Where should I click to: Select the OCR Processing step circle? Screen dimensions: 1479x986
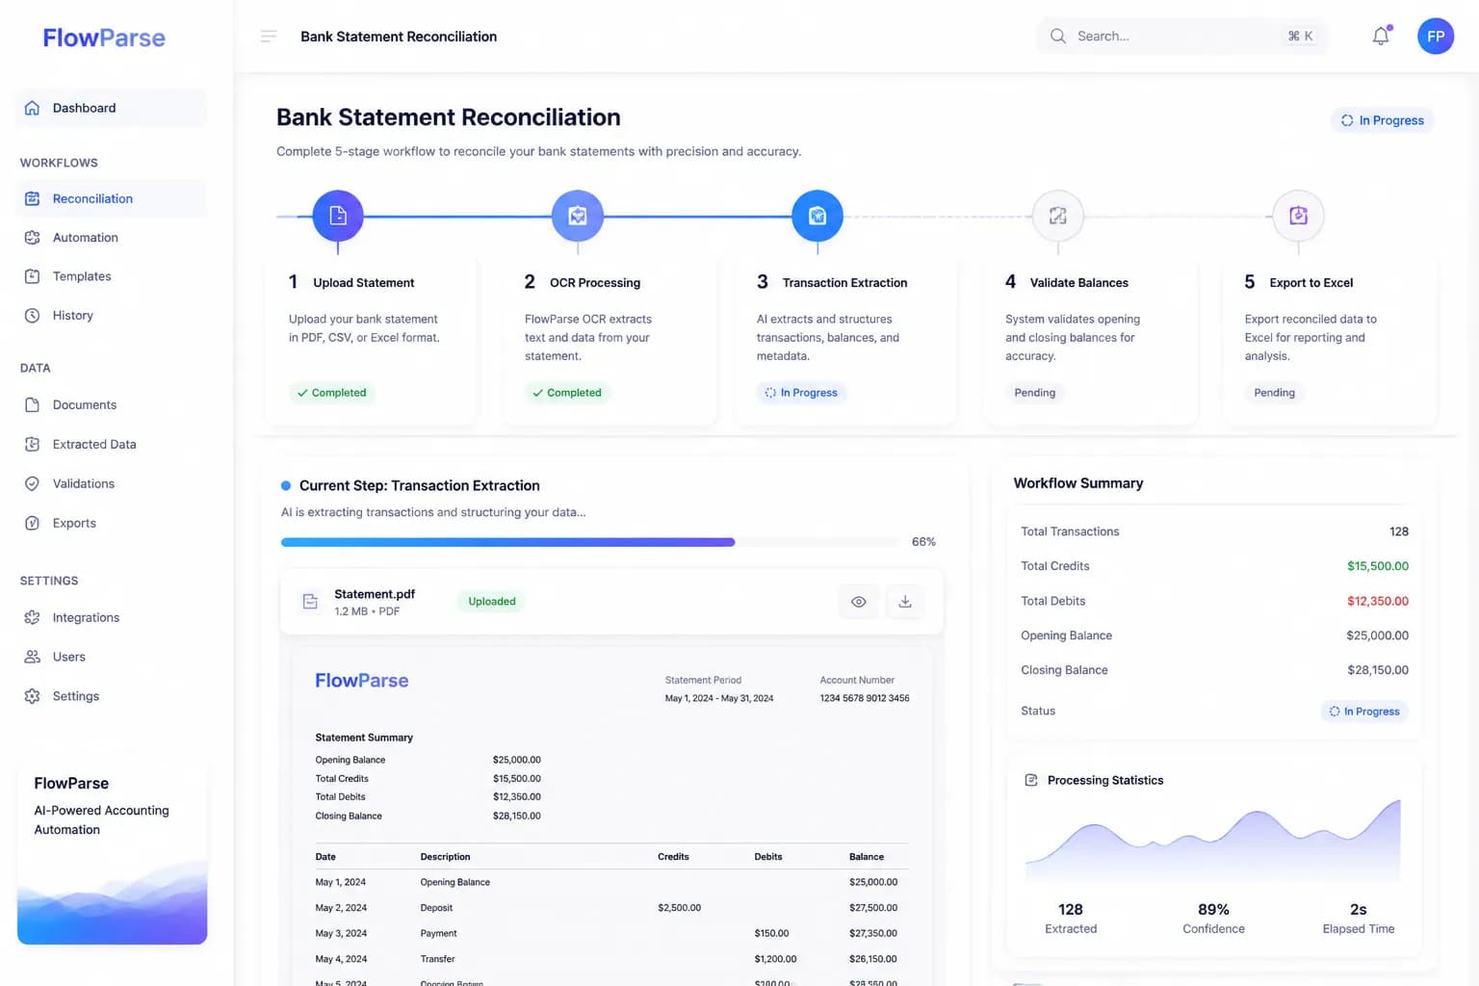(578, 216)
